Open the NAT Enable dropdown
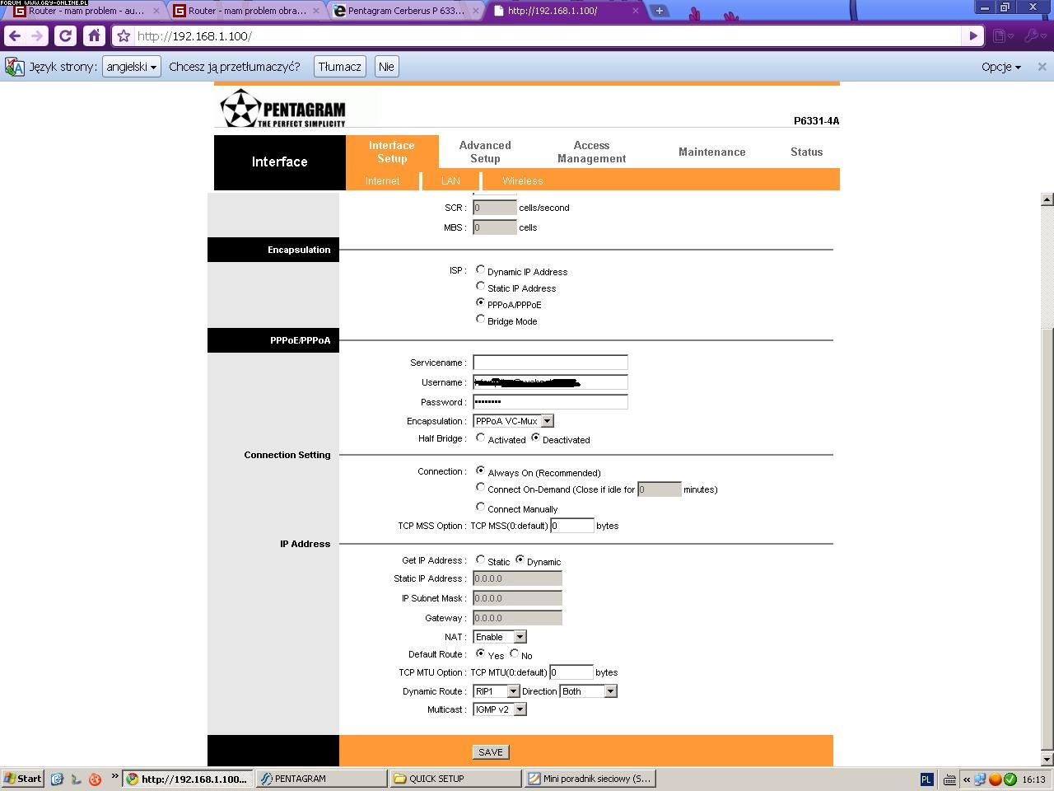The height and width of the screenshot is (791, 1054). pos(499,637)
